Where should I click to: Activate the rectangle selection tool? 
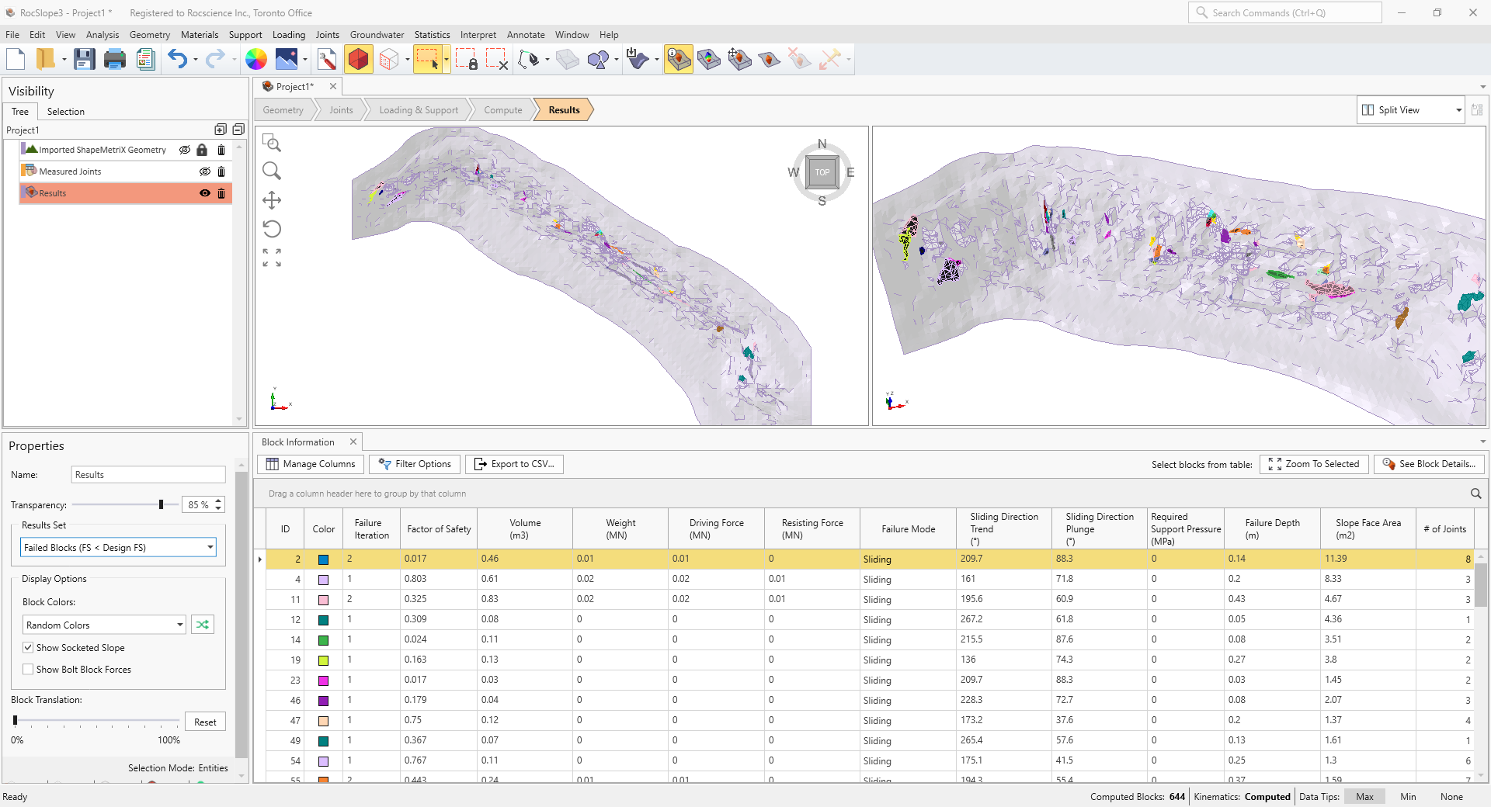pyautogui.click(x=427, y=59)
